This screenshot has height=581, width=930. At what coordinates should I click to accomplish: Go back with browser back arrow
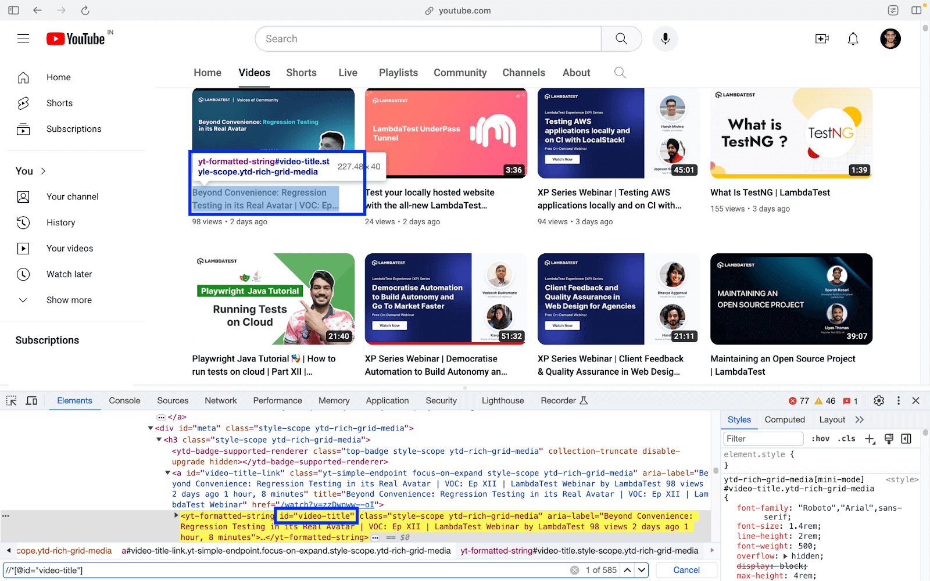click(x=37, y=10)
